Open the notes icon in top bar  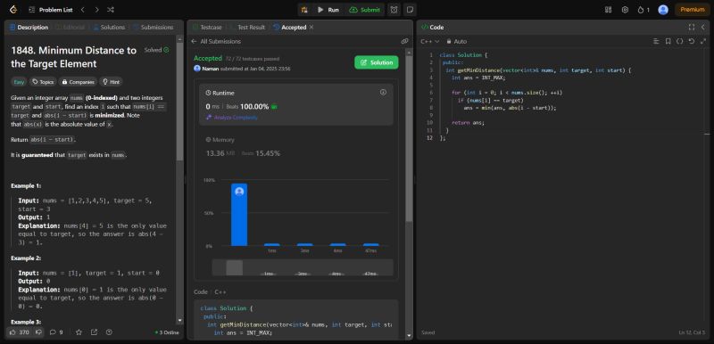(410, 10)
